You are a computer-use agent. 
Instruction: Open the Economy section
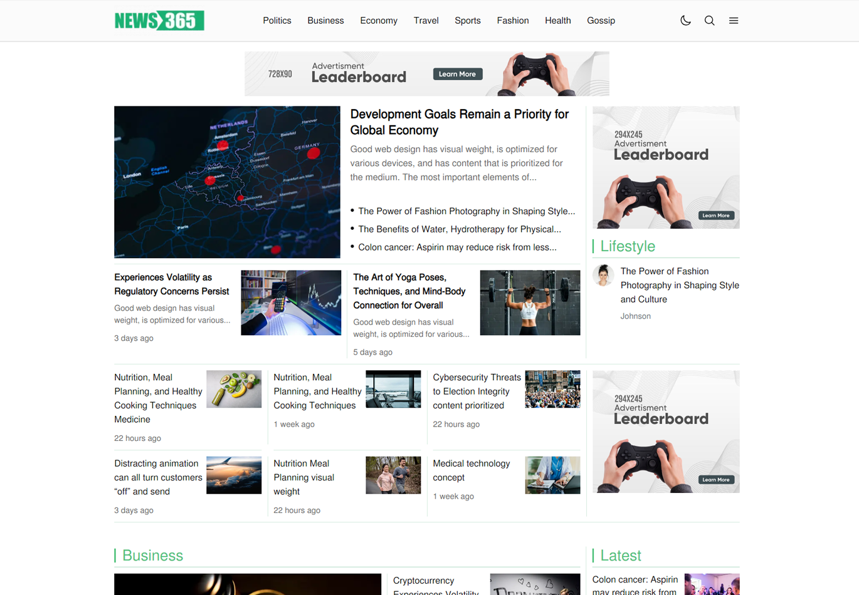pos(379,20)
